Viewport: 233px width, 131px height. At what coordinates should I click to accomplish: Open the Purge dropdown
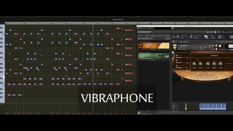[x=210, y=47]
